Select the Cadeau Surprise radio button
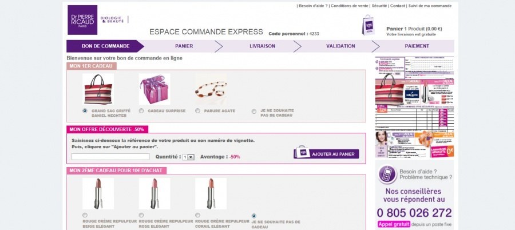This screenshot has width=515, height=230. [x=141, y=111]
